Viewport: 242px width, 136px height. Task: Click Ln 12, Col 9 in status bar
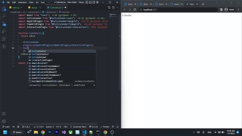[39, 127]
